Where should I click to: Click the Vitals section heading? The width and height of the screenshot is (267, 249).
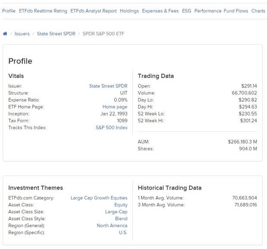(x=16, y=76)
